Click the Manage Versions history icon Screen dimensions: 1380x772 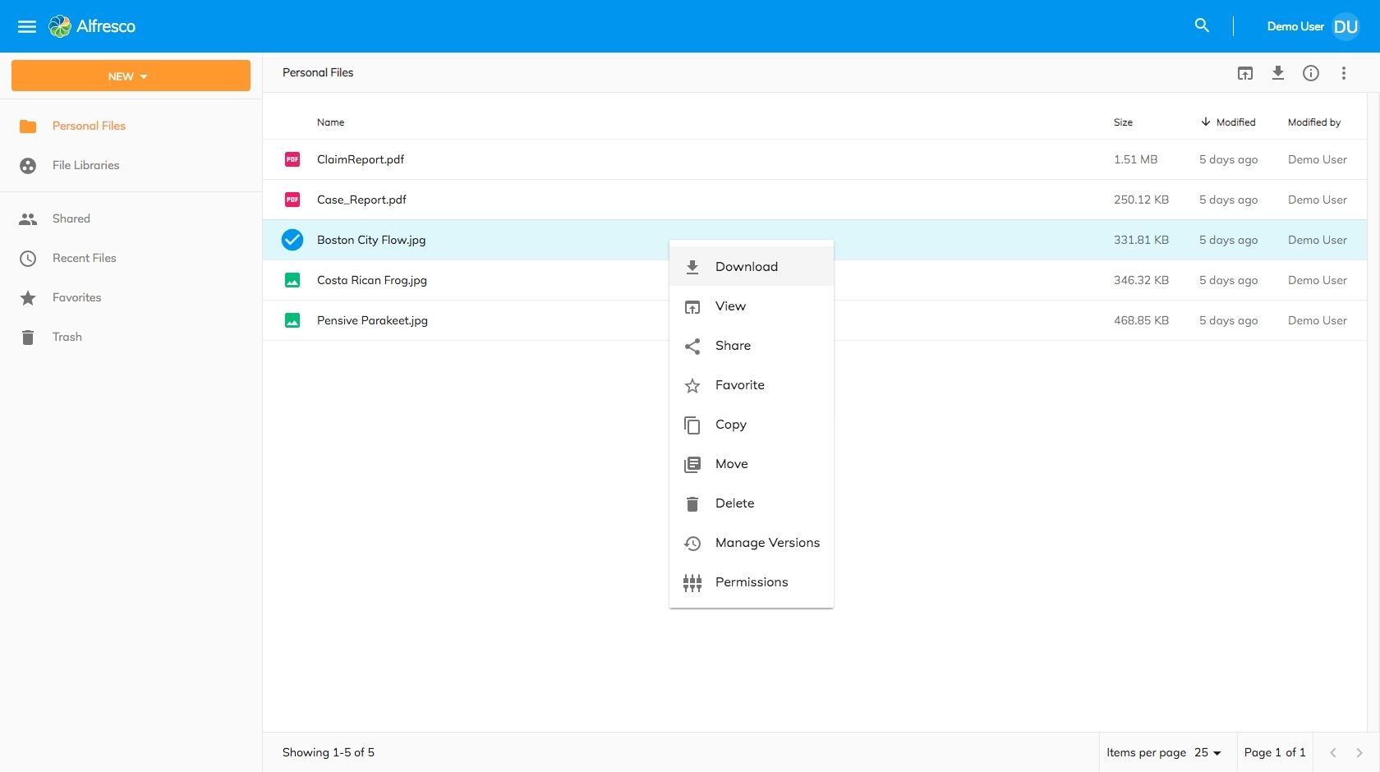click(692, 544)
